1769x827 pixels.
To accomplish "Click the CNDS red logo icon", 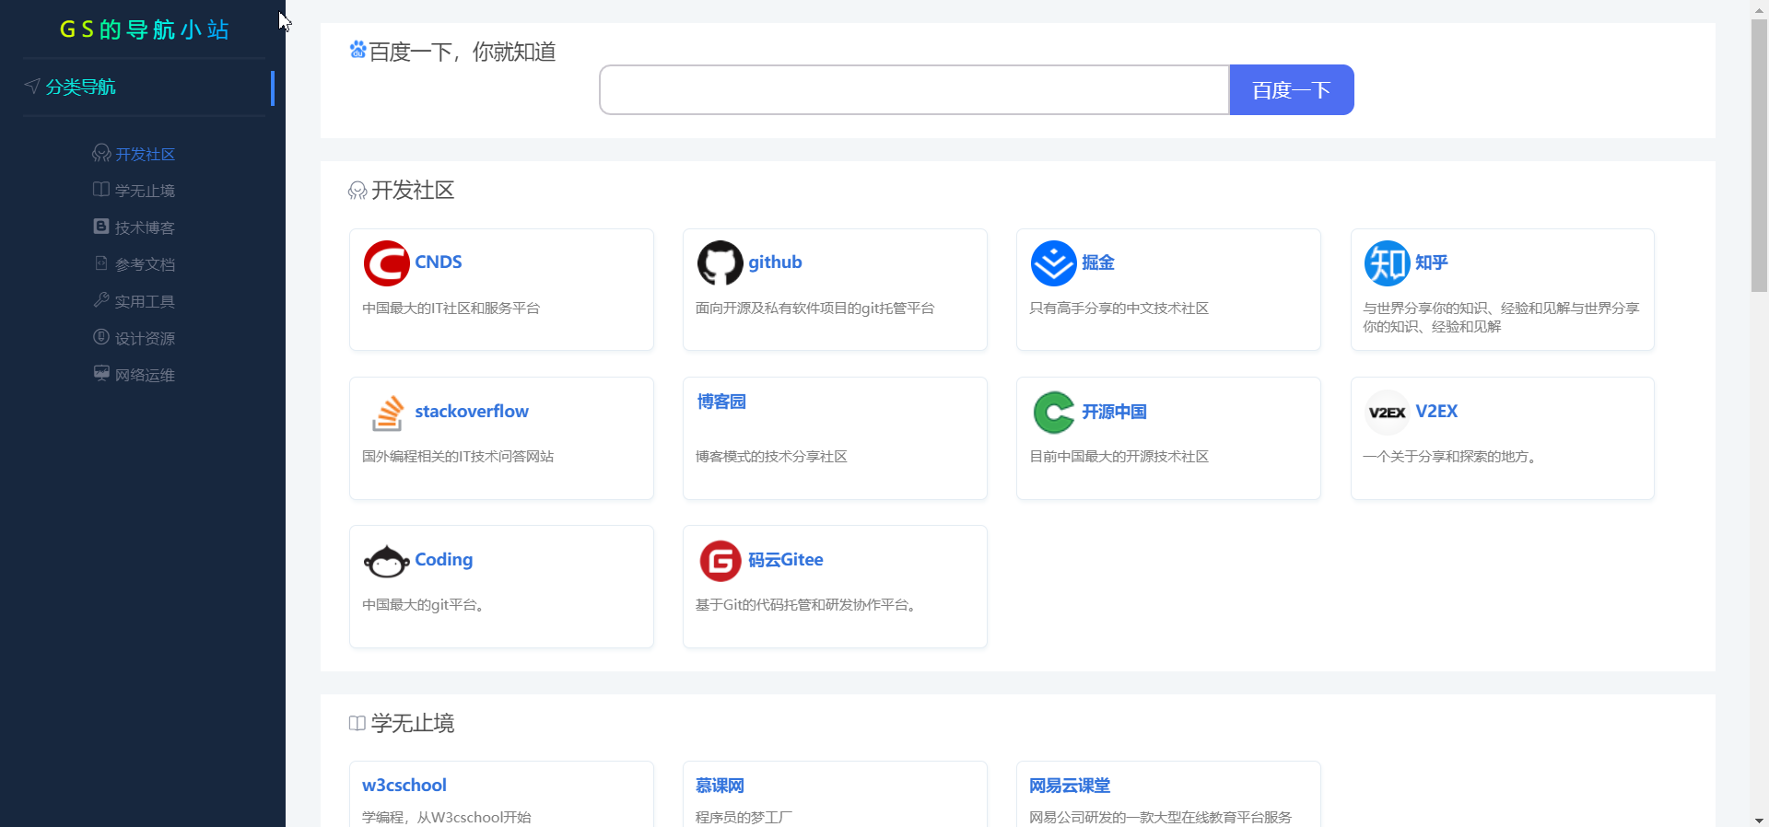I will point(387,263).
